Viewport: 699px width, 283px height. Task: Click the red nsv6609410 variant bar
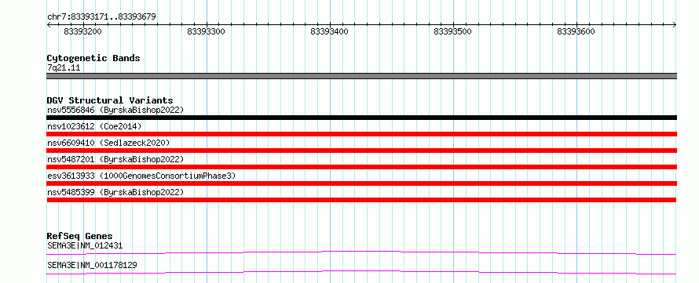[x=361, y=151]
